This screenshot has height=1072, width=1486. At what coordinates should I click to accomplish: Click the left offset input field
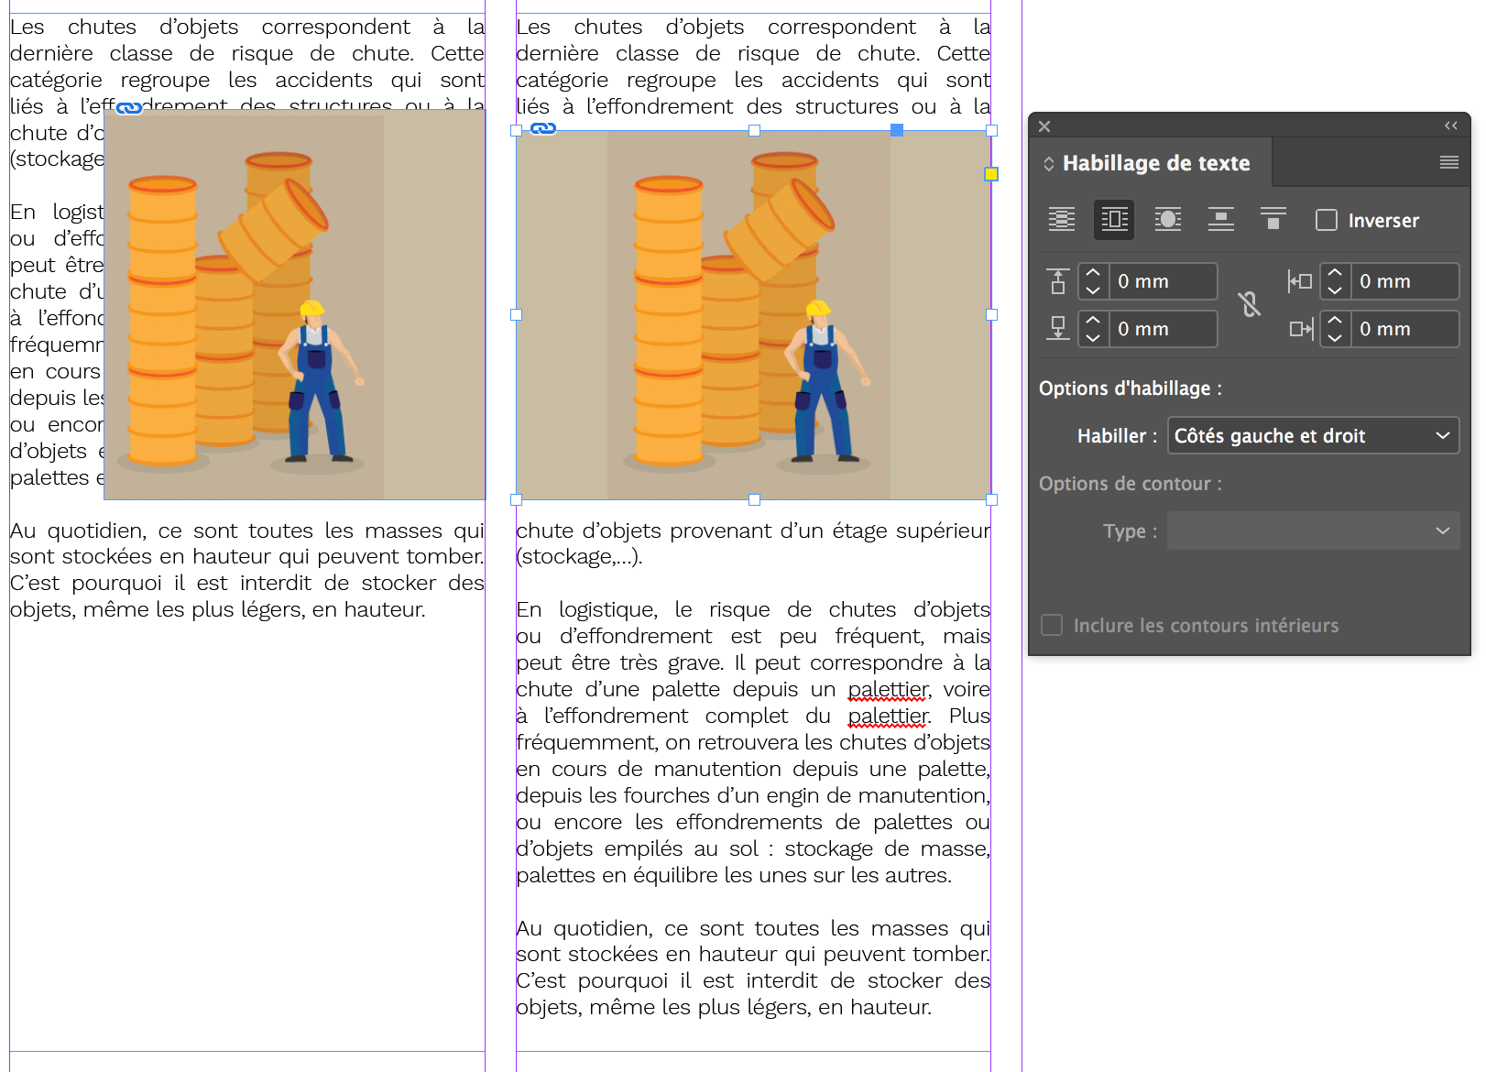tap(1404, 281)
